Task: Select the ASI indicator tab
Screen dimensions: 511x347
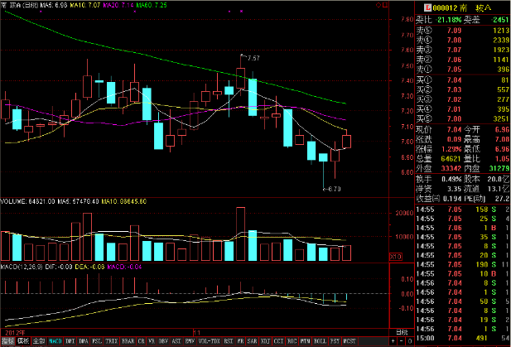Action: pyautogui.click(x=176, y=341)
